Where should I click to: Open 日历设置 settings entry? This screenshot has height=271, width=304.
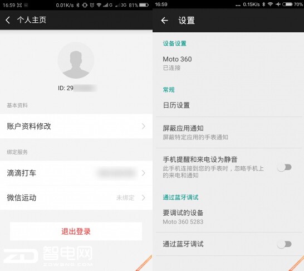pos(229,105)
